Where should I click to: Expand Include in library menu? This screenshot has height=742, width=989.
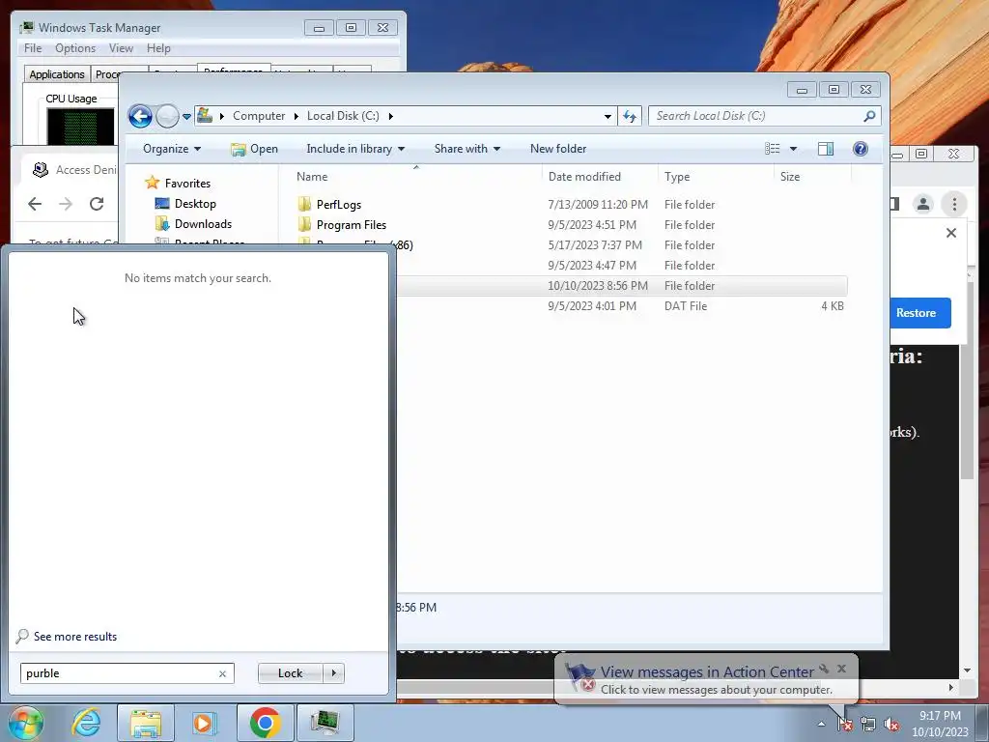pyautogui.click(x=355, y=149)
